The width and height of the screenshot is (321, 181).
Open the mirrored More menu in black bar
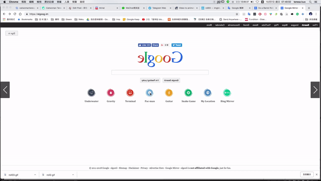coord(209,25)
